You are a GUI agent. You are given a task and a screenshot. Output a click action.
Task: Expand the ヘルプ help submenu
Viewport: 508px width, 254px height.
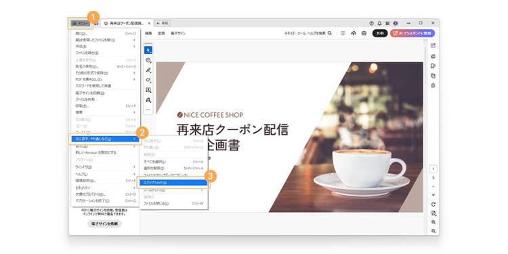[x=105, y=174]
